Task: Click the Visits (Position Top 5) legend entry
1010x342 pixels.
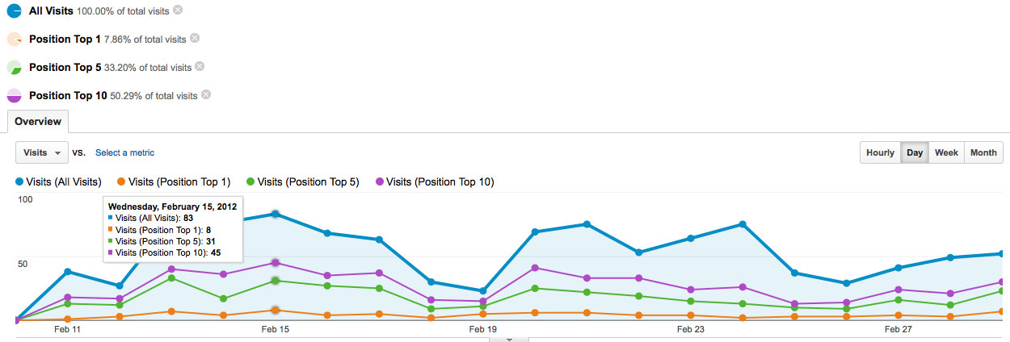Action: coord(303,181)
